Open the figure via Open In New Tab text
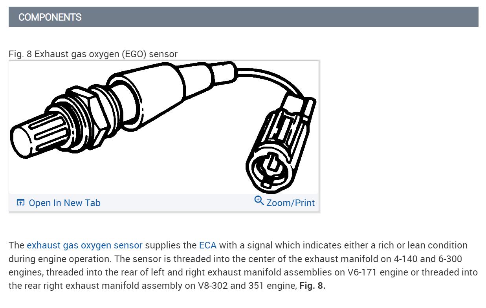 [64, 203]
